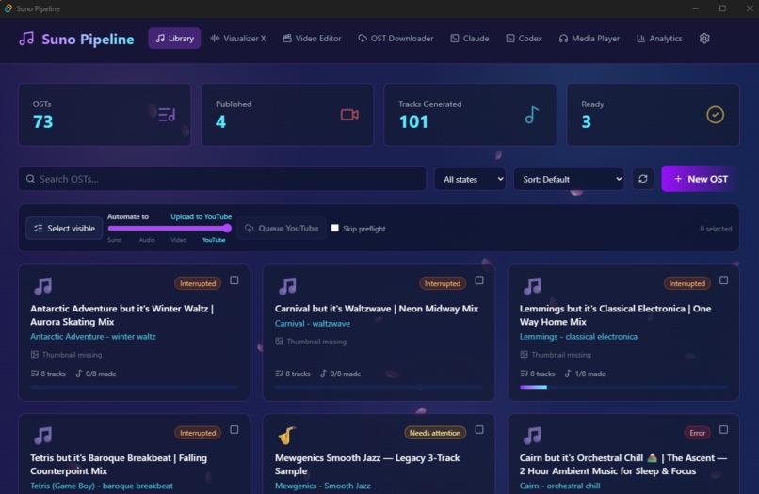This screenshot has width=759, height=494.
Task: Click the Search OSTs input field
Action: [222, 179]
